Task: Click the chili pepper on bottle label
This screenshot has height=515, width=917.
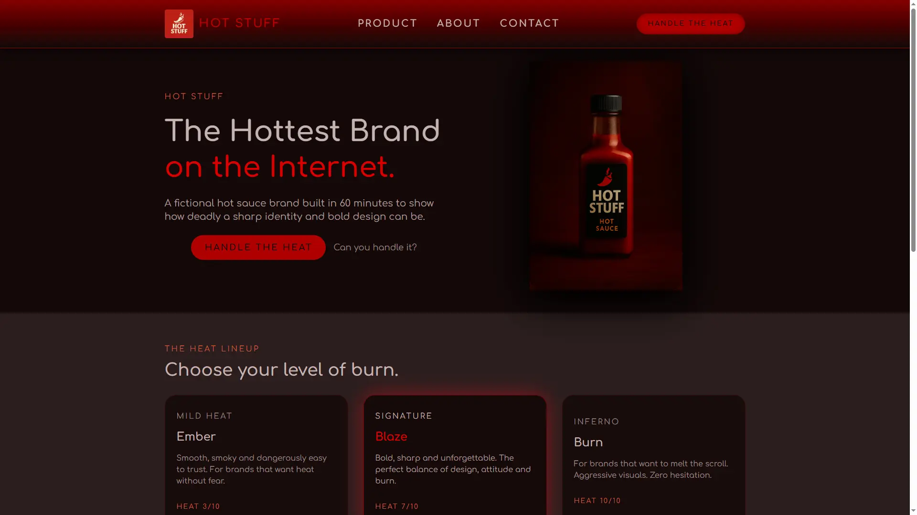Action: click(x=606, y=177)
